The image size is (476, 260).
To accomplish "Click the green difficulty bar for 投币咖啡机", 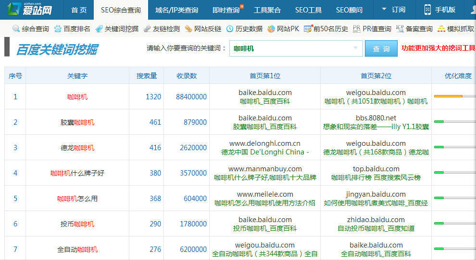I will pyautogui.click(x=438, y=224).
